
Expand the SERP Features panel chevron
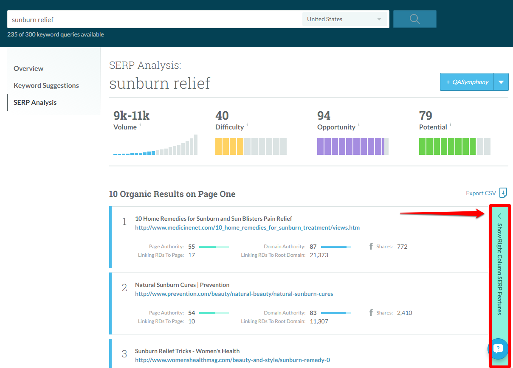[499, 216]
